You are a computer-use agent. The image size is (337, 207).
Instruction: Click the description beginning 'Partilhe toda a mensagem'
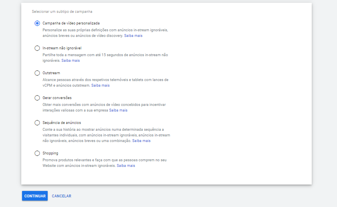click(x=105, y=58)
